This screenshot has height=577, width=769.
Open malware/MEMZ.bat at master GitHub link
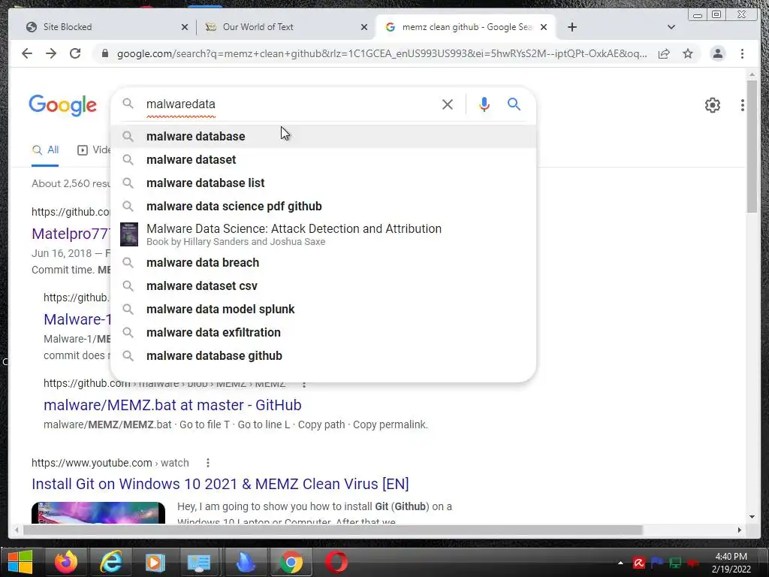pos(173,405)
